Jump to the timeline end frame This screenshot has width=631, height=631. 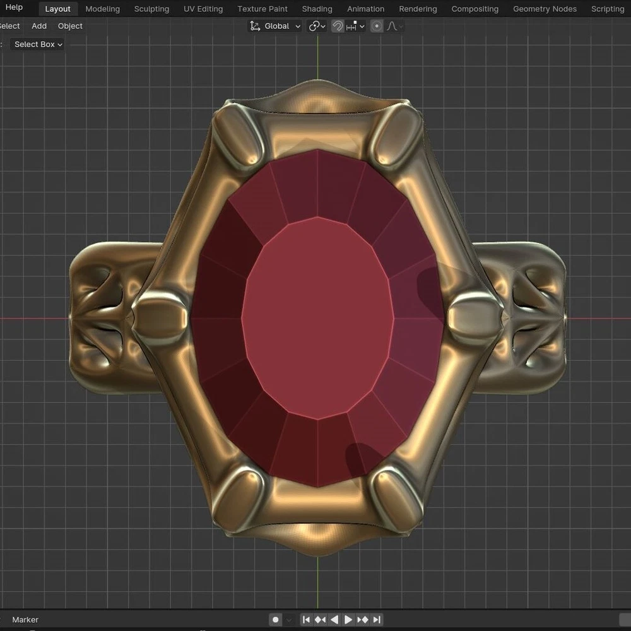(377, 620)
